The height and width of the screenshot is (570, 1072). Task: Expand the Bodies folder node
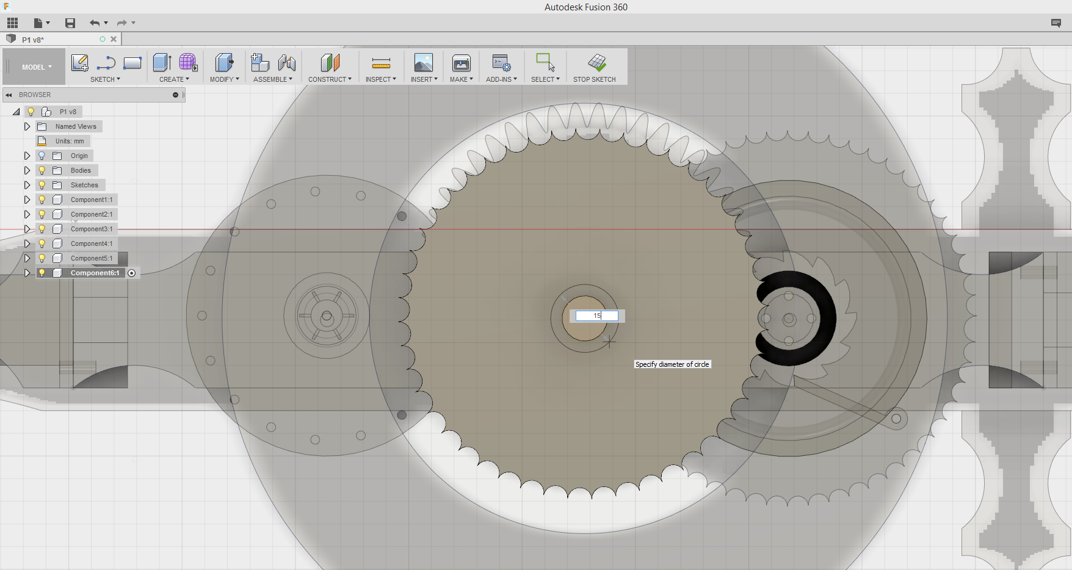[x=27, y=170]
